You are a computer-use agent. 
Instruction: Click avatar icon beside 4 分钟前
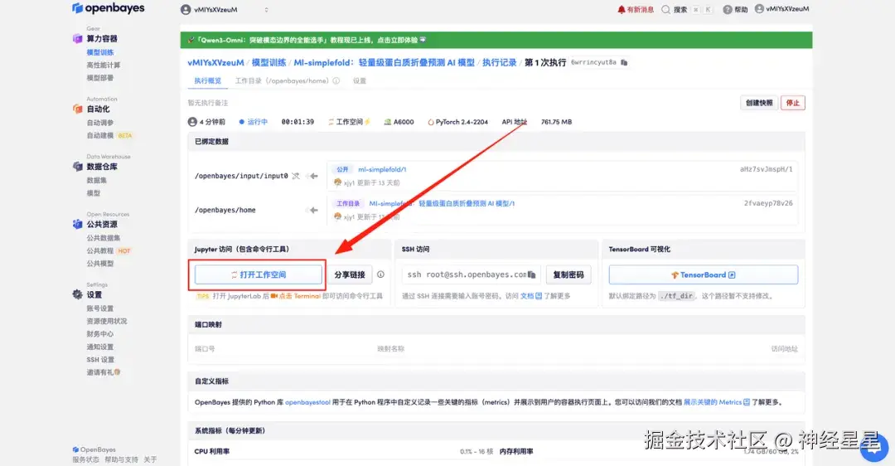pos(192,122)
